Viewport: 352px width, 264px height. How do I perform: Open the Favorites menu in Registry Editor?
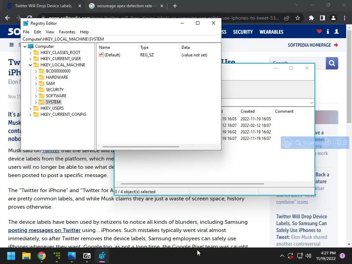(x=67, y=32)
